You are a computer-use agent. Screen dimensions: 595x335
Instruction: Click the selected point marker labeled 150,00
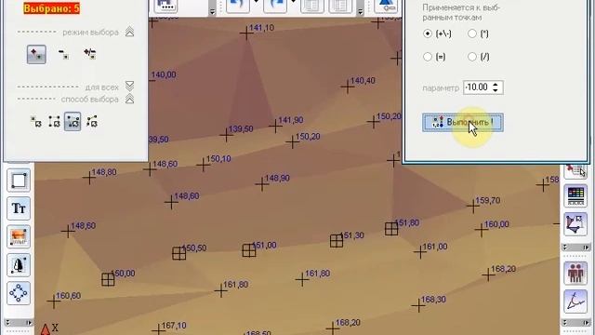(108, 279)
